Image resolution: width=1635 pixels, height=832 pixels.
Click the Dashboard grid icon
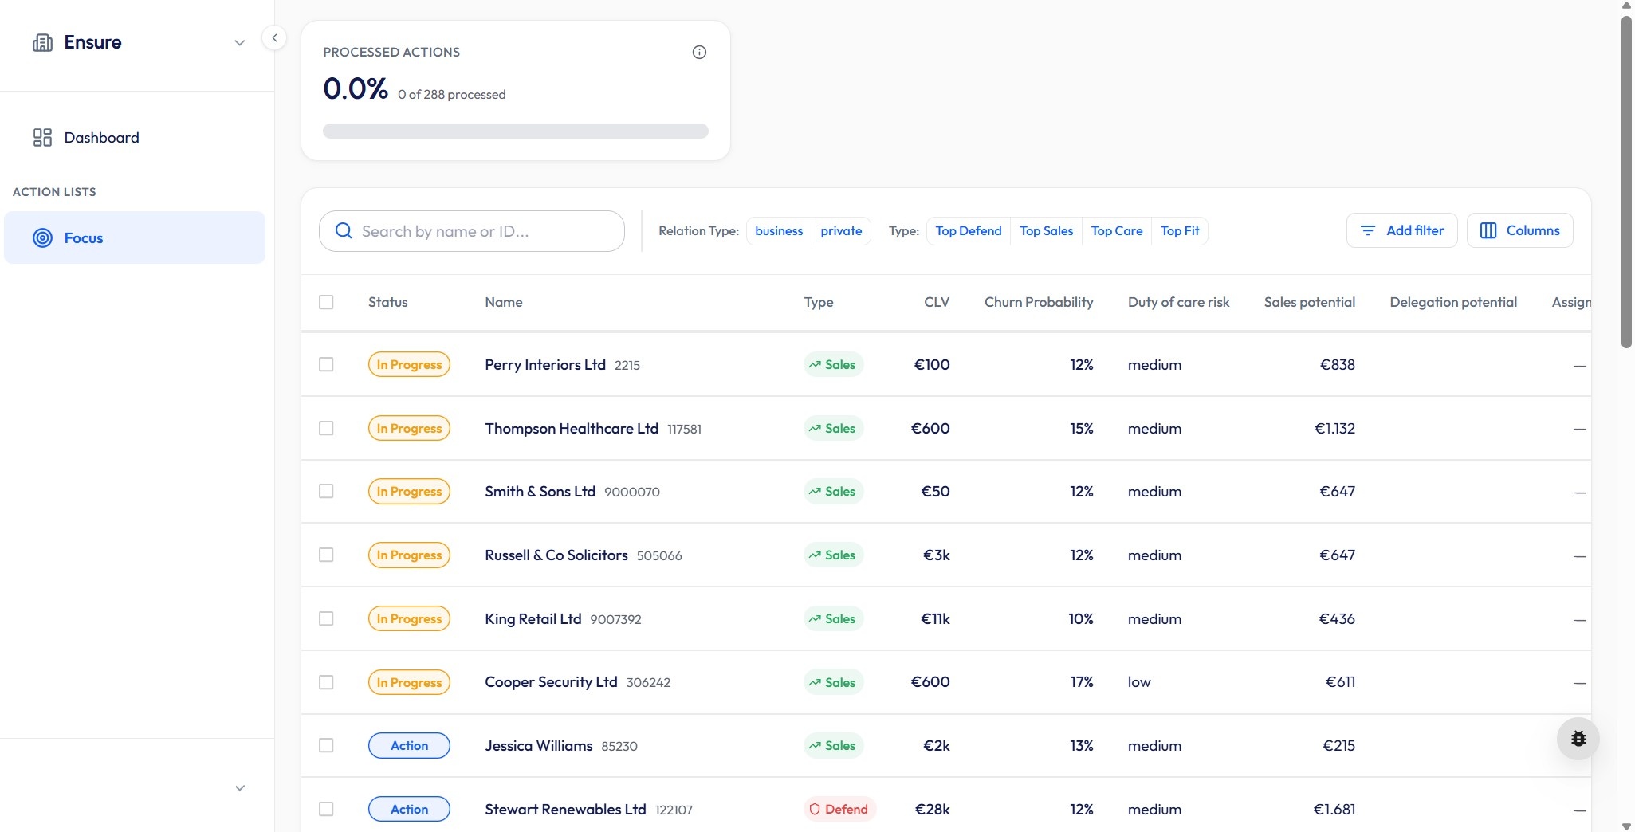click(x=42, y=138)
